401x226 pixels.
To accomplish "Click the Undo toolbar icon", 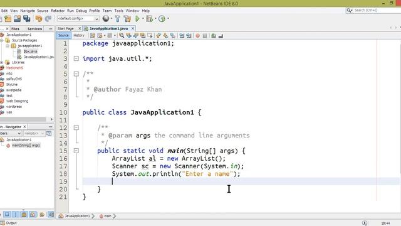I will 39,19.
